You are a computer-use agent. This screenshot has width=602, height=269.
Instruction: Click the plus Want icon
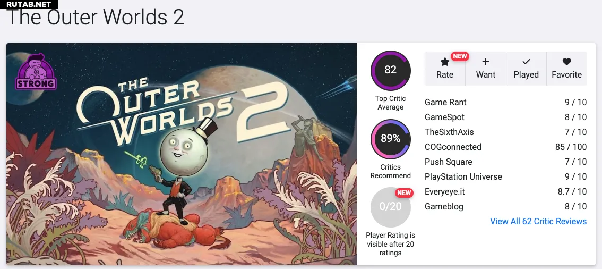pos(485,62)
